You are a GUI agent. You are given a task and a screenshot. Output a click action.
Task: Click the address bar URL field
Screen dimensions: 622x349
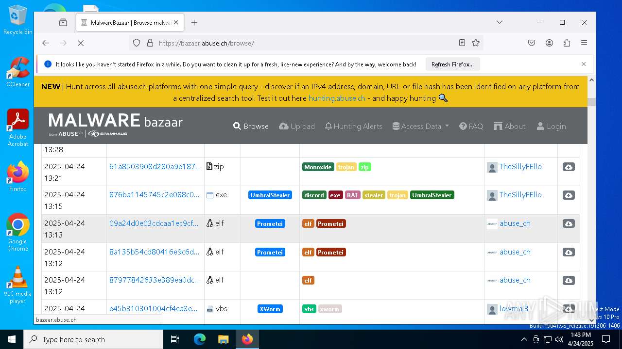point(306,43)
